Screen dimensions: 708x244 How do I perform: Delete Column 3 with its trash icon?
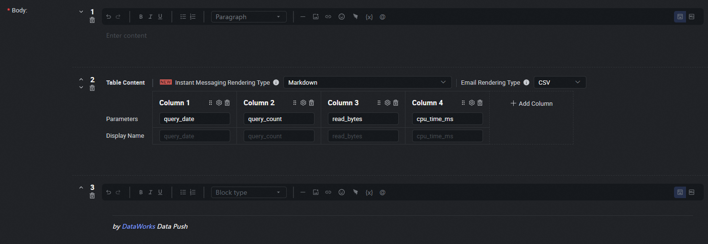point(396,103)
